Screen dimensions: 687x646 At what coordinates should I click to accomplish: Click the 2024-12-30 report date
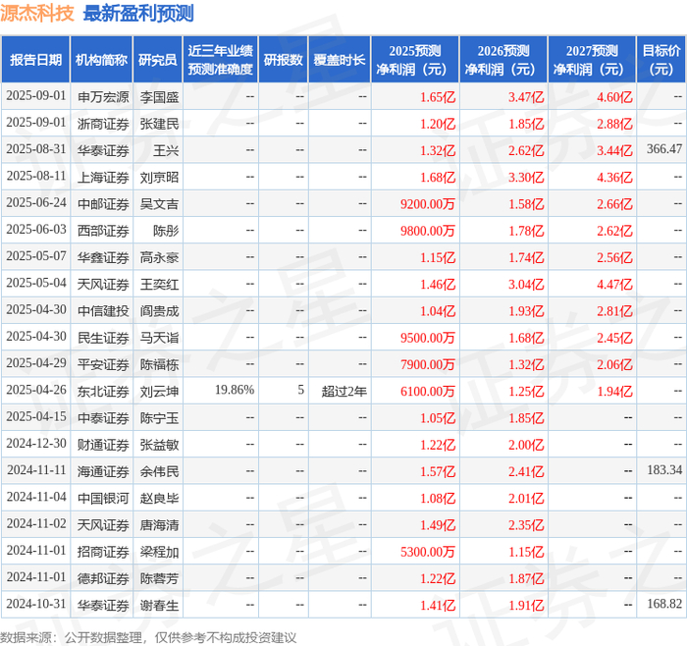point(36,444)
